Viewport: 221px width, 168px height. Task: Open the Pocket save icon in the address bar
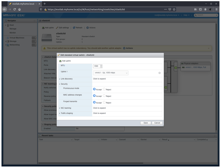click(x=170, y=9)
